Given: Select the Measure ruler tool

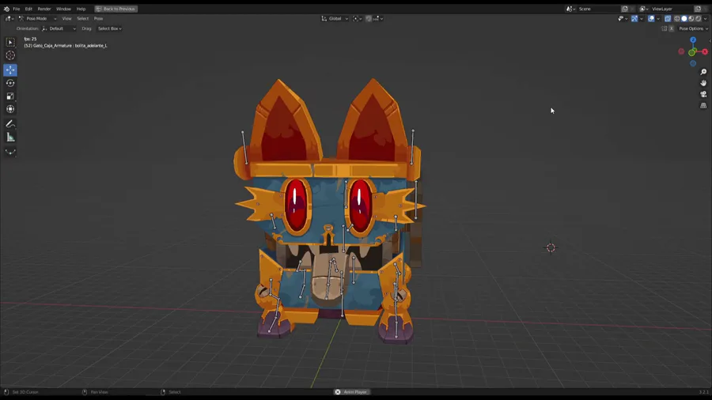Looking at the screenshot, I should click(x=10, y=137).
